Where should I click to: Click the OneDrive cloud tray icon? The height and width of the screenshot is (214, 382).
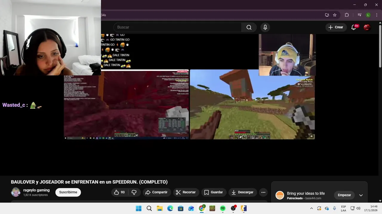[327, 208]
